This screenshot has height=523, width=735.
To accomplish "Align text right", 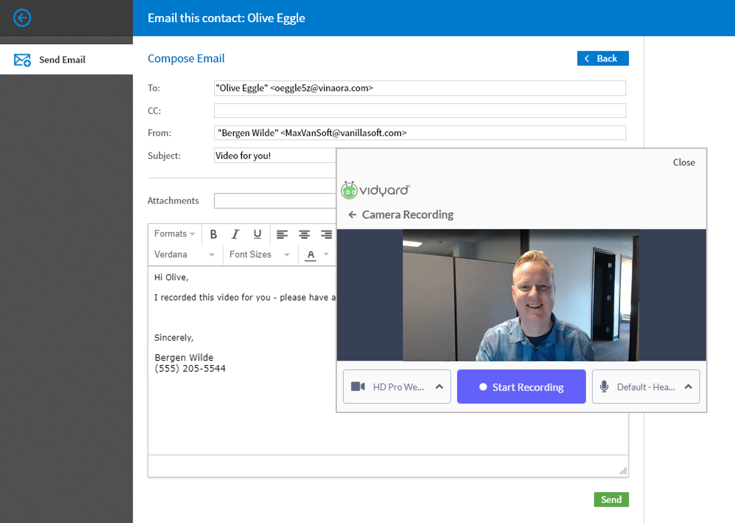I will coord(327,234).
